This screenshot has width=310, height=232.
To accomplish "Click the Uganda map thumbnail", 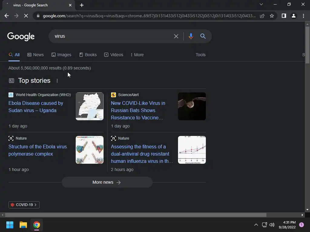I will pyautogui.click(x=90, y=106).
